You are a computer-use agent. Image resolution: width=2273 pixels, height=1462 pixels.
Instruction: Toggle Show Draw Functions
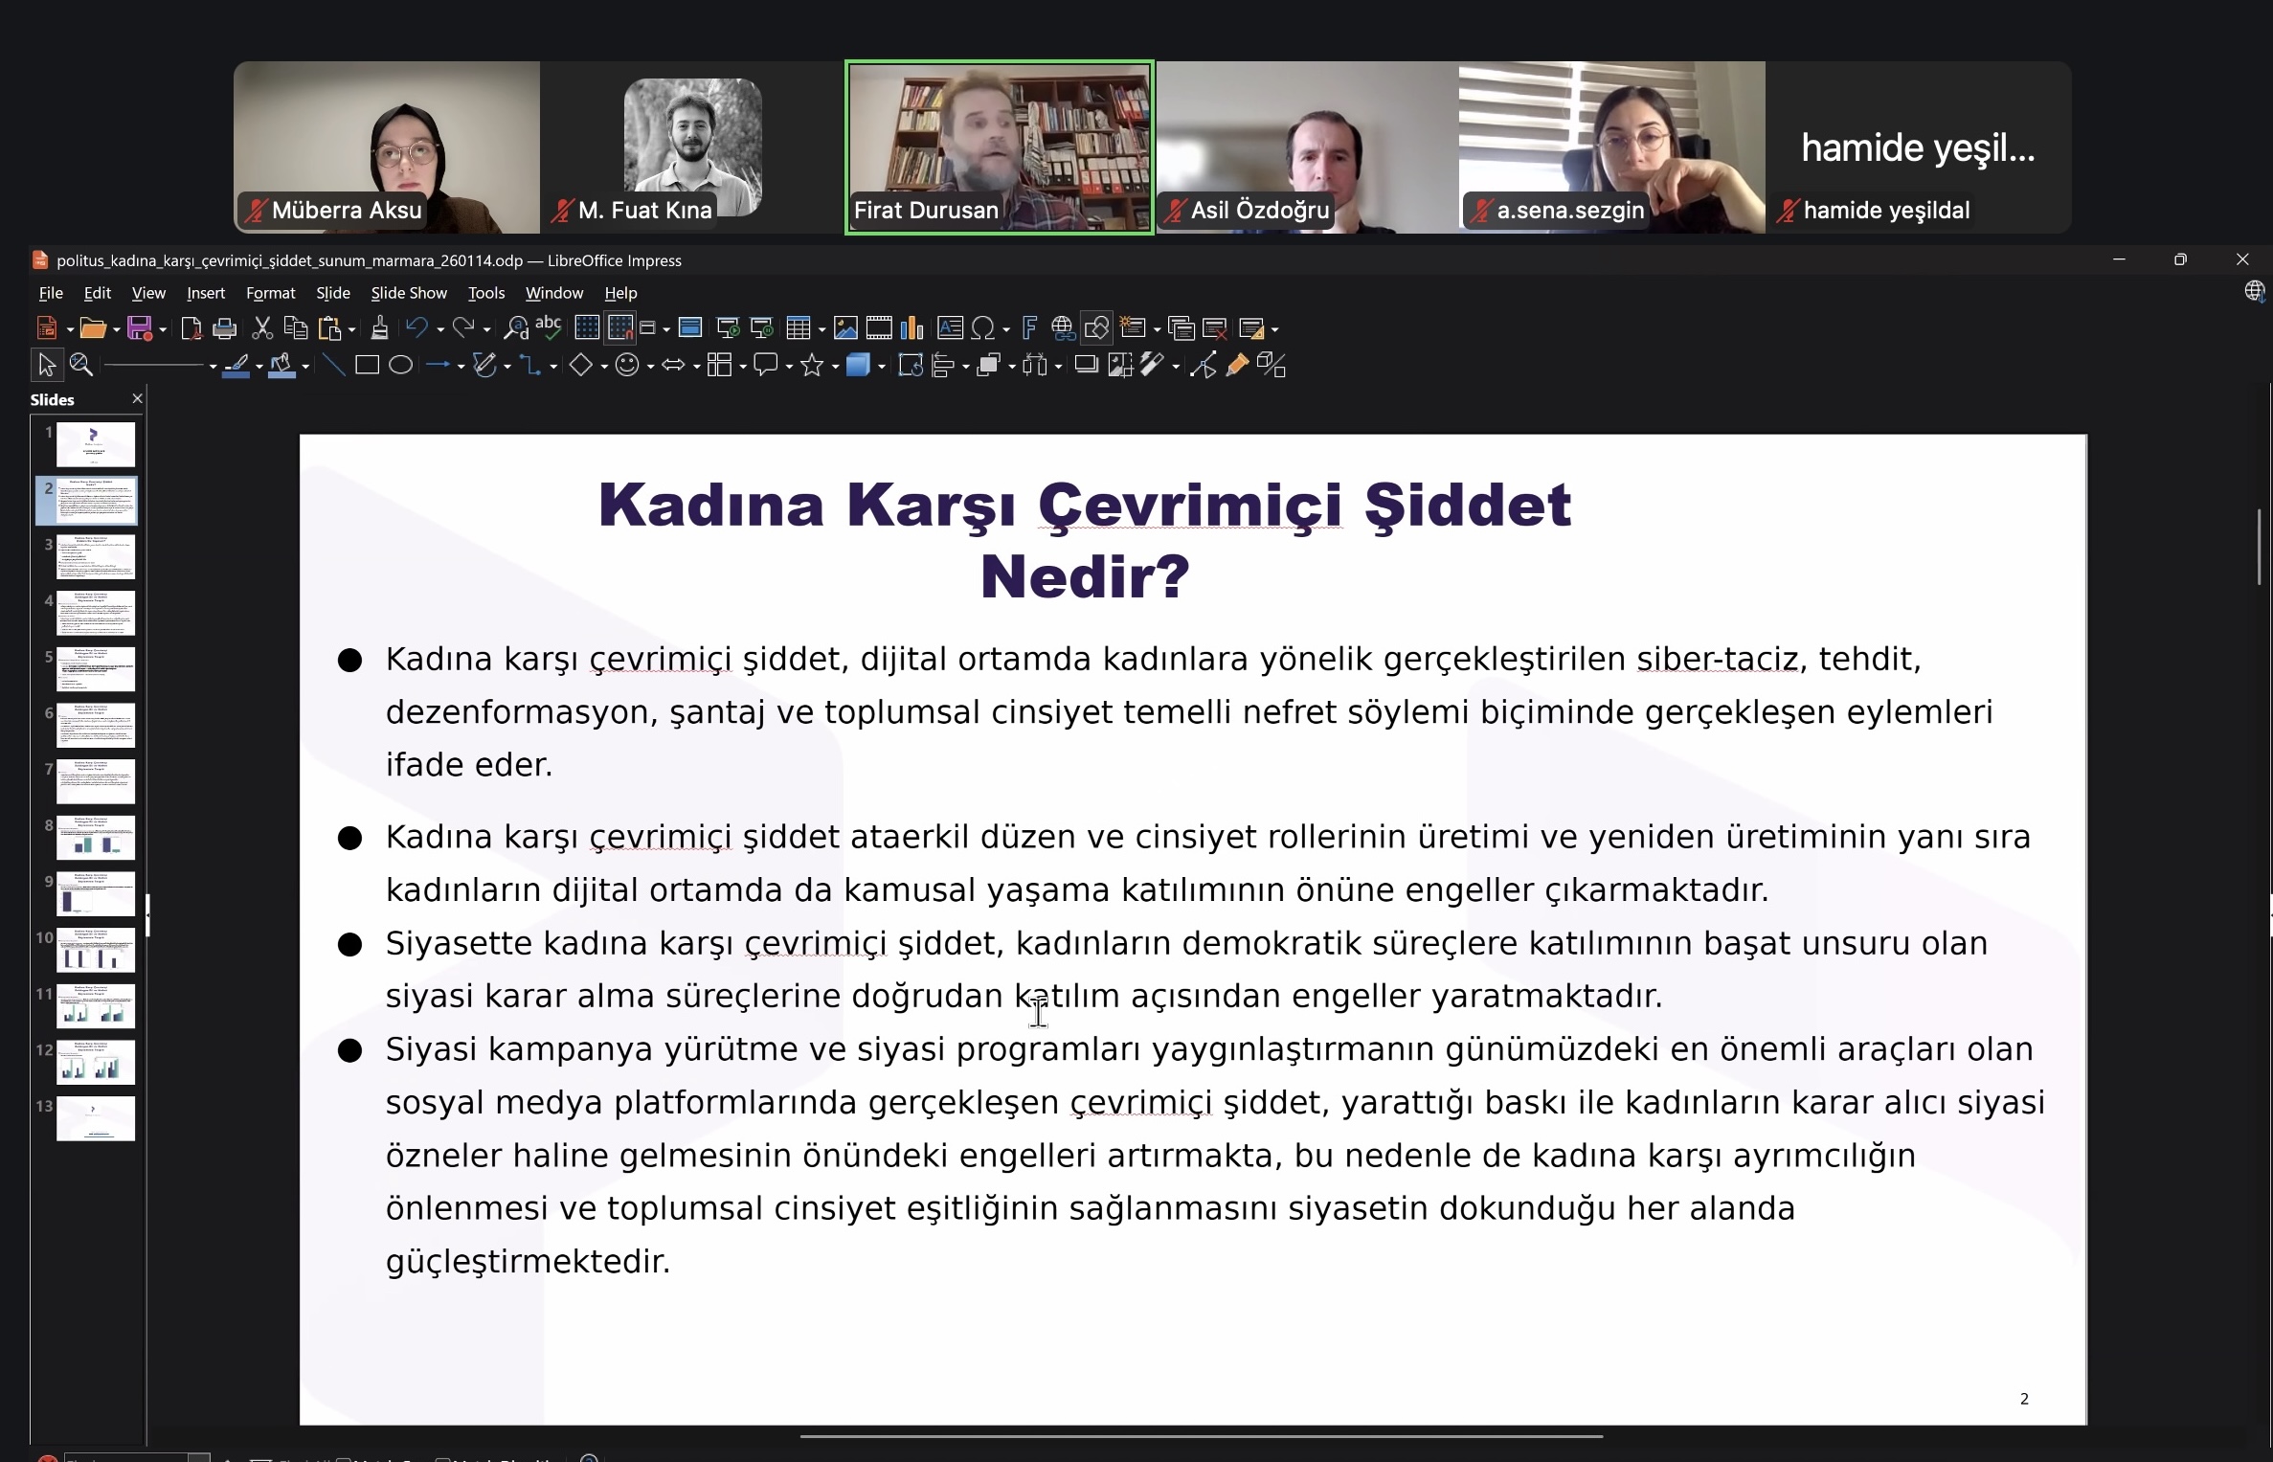pos(1097,327)
